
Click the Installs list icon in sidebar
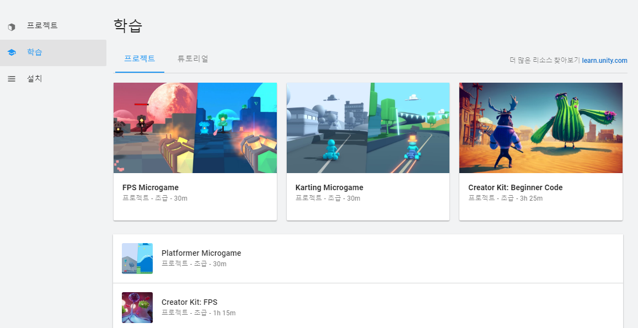tap(12, 79)
